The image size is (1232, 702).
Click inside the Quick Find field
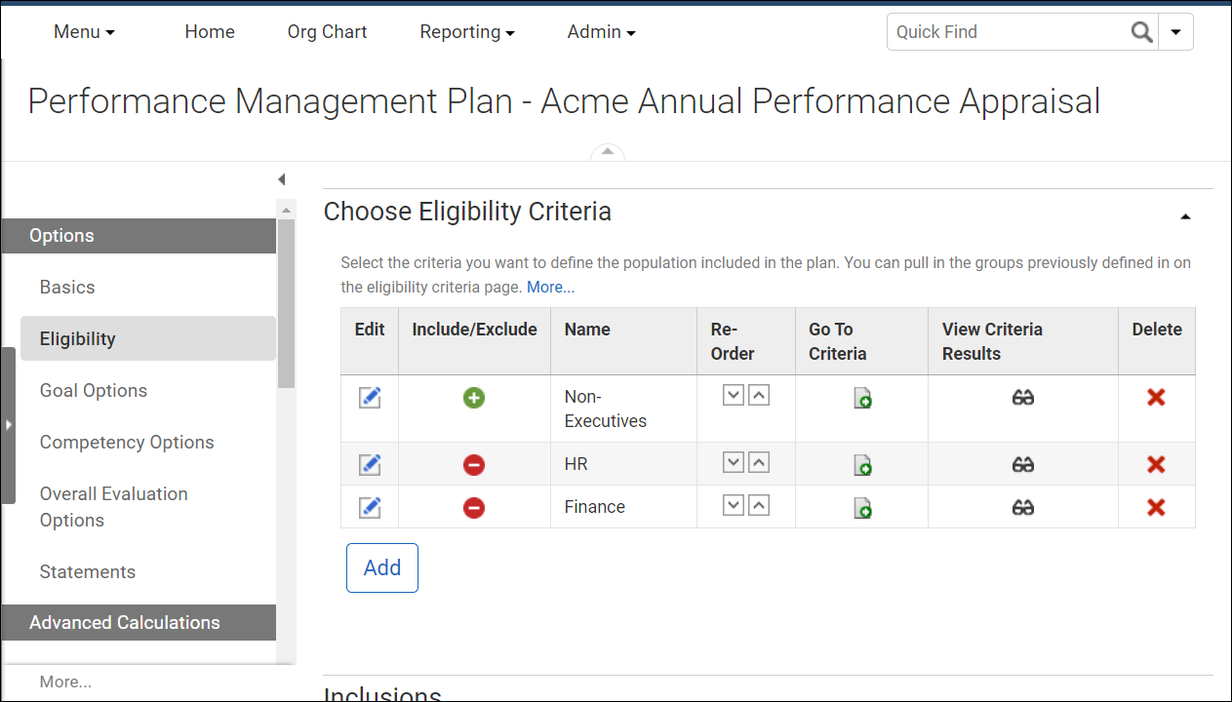pos(995,31)
